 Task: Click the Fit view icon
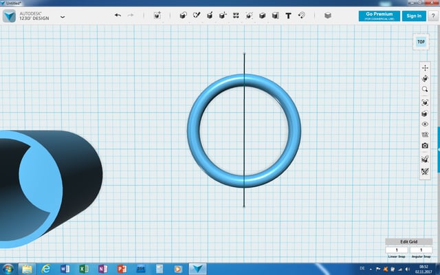pyautogui.click(x=425, y=102)
